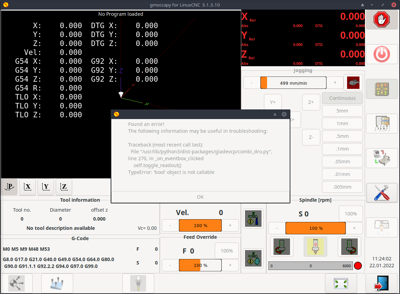Click the exit door icon

[382, 283]
